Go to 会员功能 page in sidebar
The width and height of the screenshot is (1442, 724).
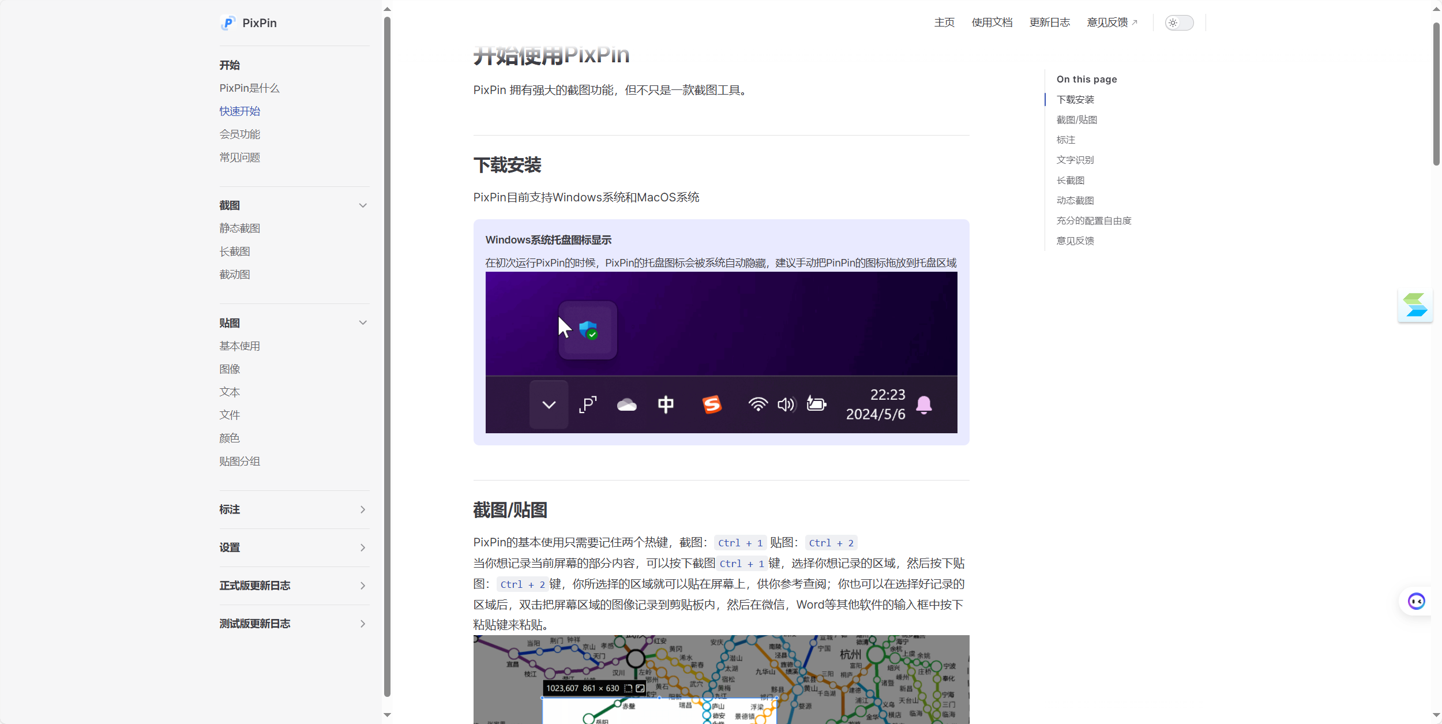239,134
